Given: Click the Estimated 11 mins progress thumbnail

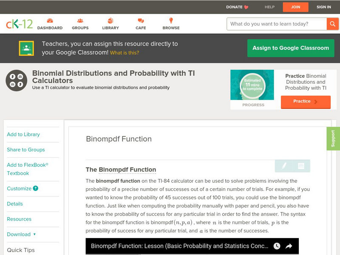Looking at the screenshot, I should point(252,85).
